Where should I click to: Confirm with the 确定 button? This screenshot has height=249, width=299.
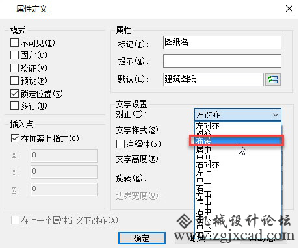click(x=142, y=238)
